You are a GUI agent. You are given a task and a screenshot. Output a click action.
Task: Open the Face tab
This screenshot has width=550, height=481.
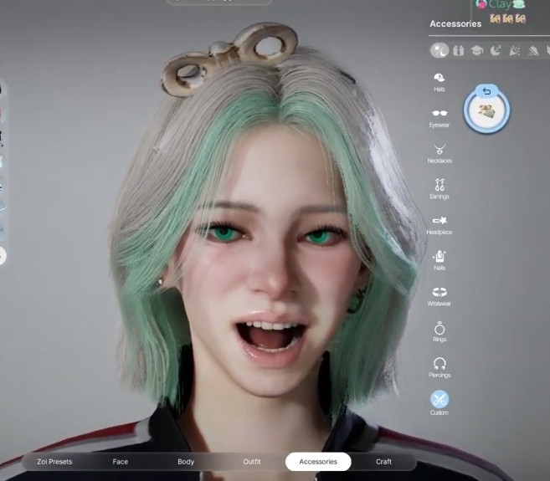[x=121, y=462]
